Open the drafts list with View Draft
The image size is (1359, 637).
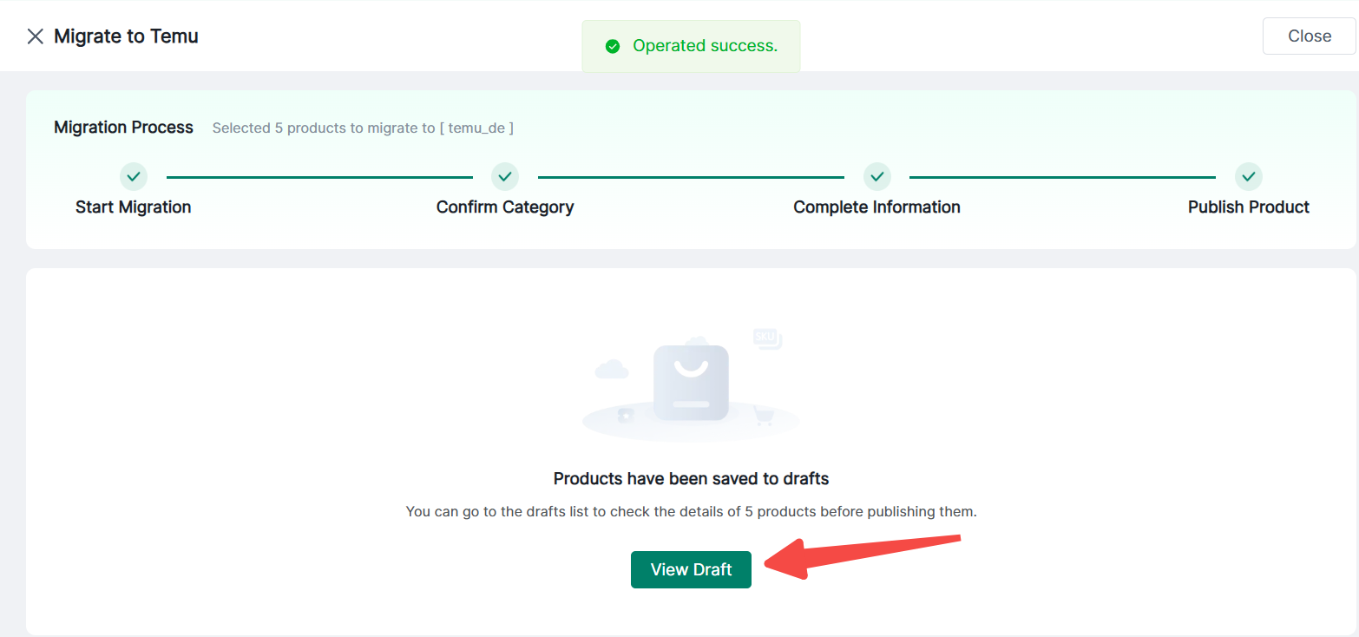(x=691, y=569)
